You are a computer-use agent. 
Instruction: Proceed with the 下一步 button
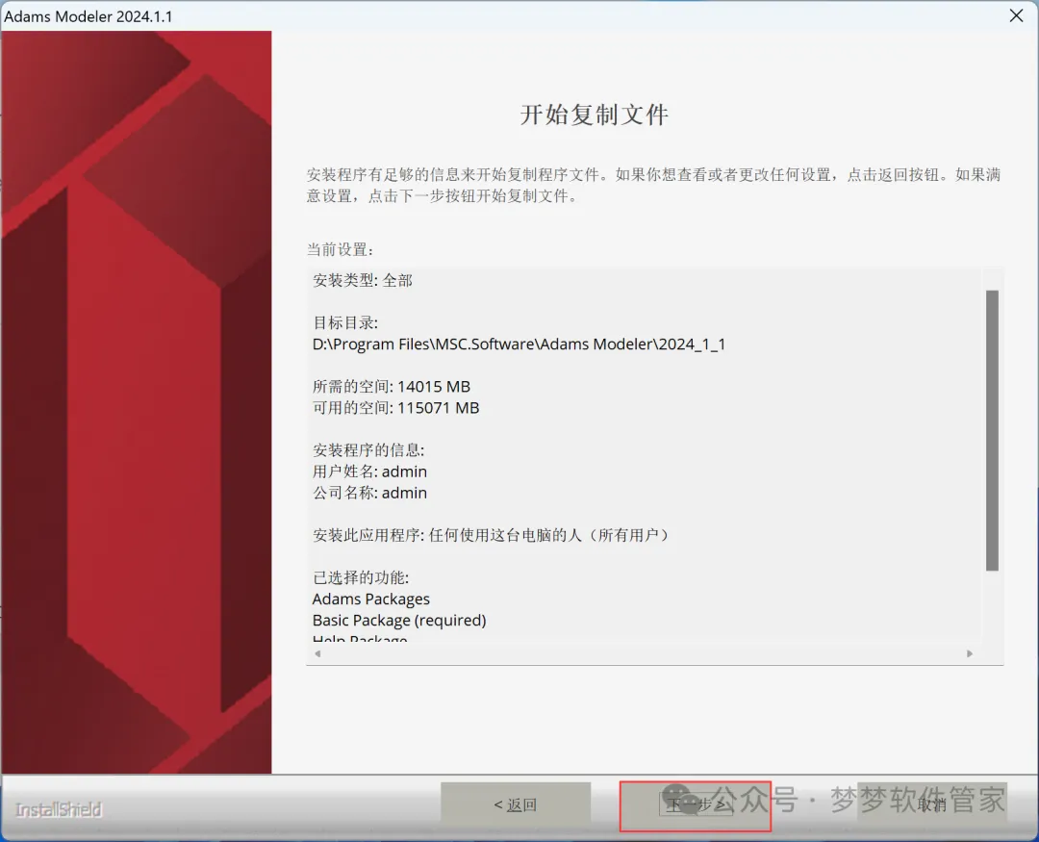coord(696,805)
